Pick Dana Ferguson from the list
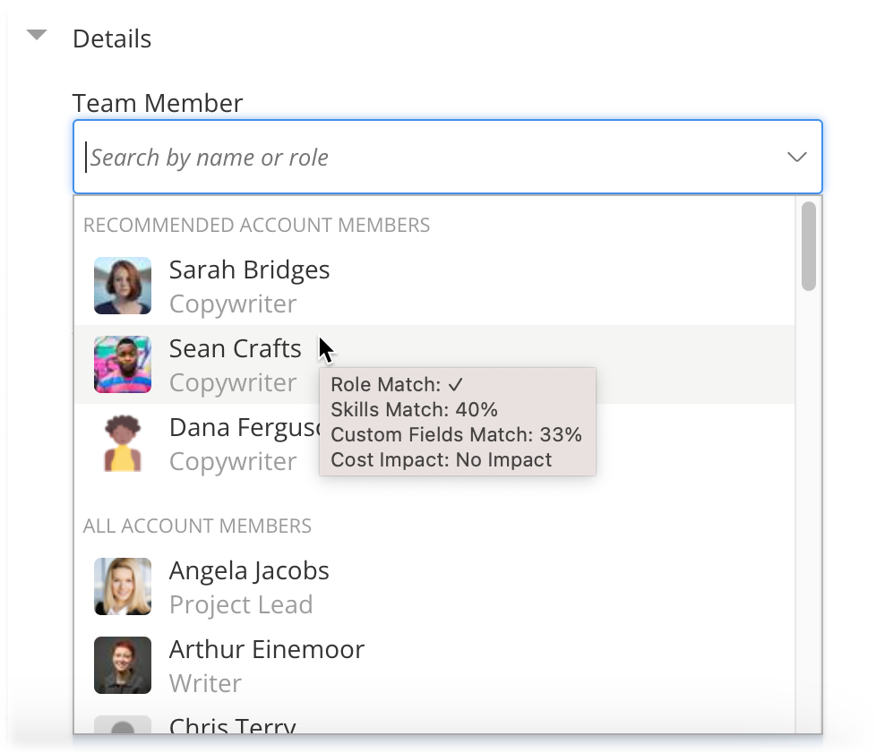The width and height of the screenshot is (876, 753). pos(434,443)
